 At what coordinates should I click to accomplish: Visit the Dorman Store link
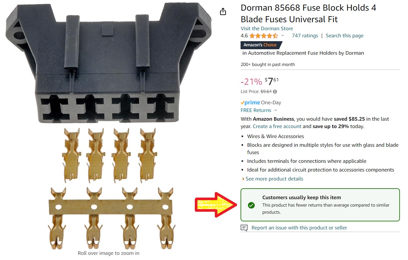click(267, 28)
